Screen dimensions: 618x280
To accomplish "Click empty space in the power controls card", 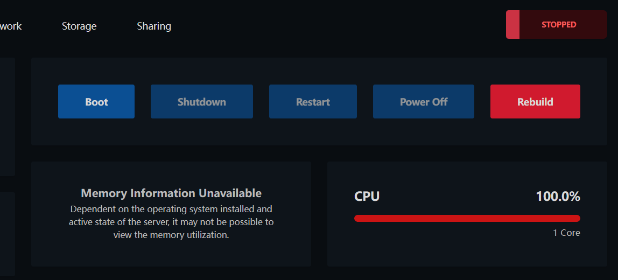I will [319, 132].
